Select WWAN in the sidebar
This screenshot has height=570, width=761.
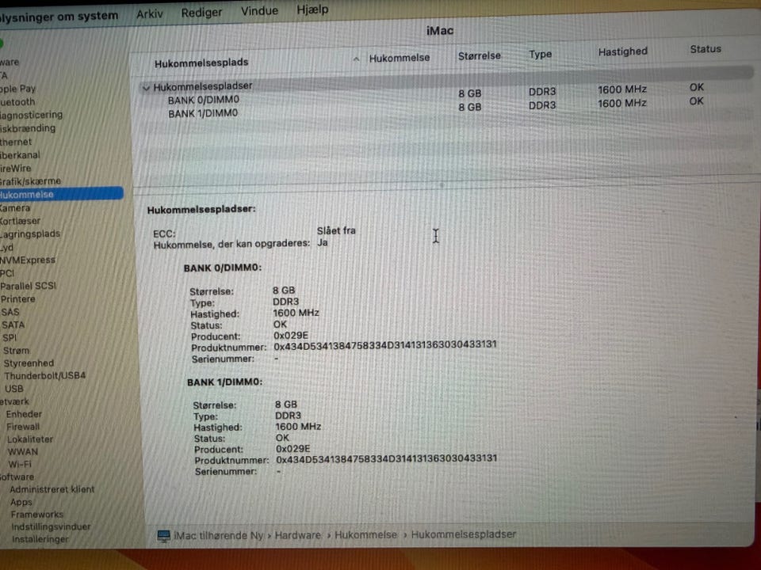click(23, 451)
